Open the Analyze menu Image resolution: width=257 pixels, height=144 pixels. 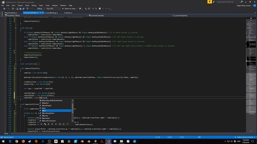click(x=55, y=6)
